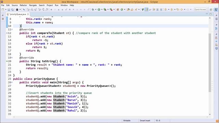Image resolution: width=219 pixels, height=123 pixels.
Task: Click the New file toolbar icon
Action: click(x=3, y=10)
